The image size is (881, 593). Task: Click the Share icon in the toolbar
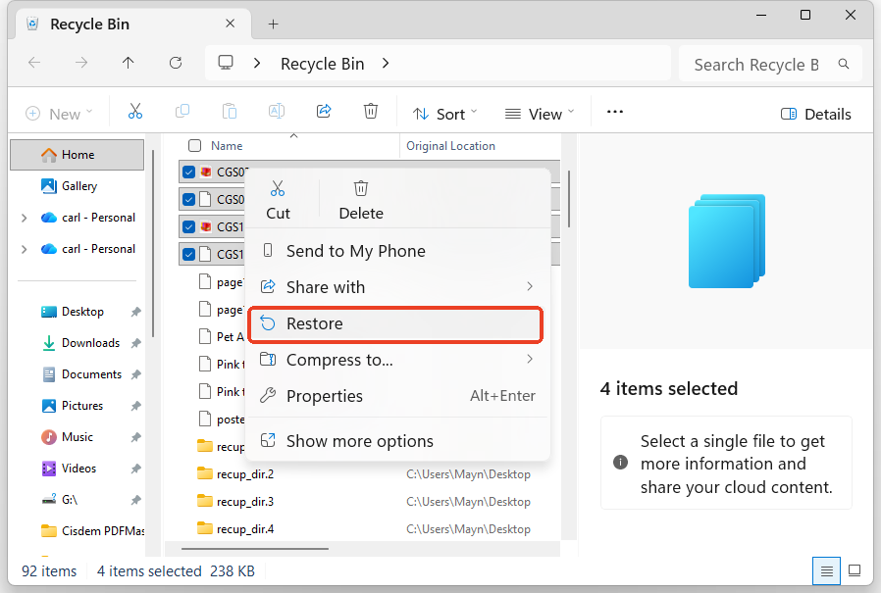click(x=324, y=111)
